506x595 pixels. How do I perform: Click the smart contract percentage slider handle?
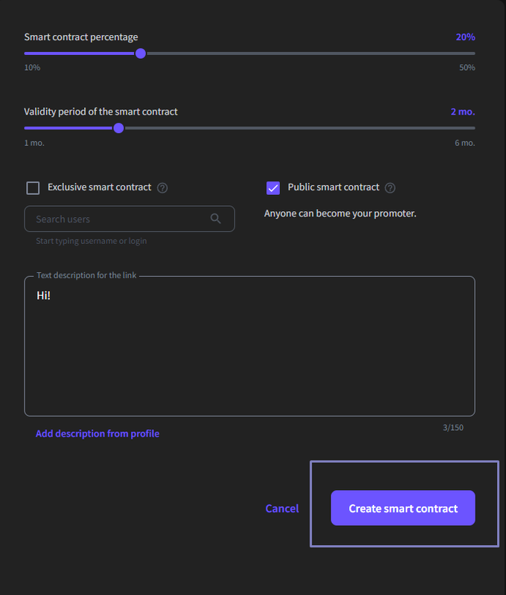(x=141, y=54)
